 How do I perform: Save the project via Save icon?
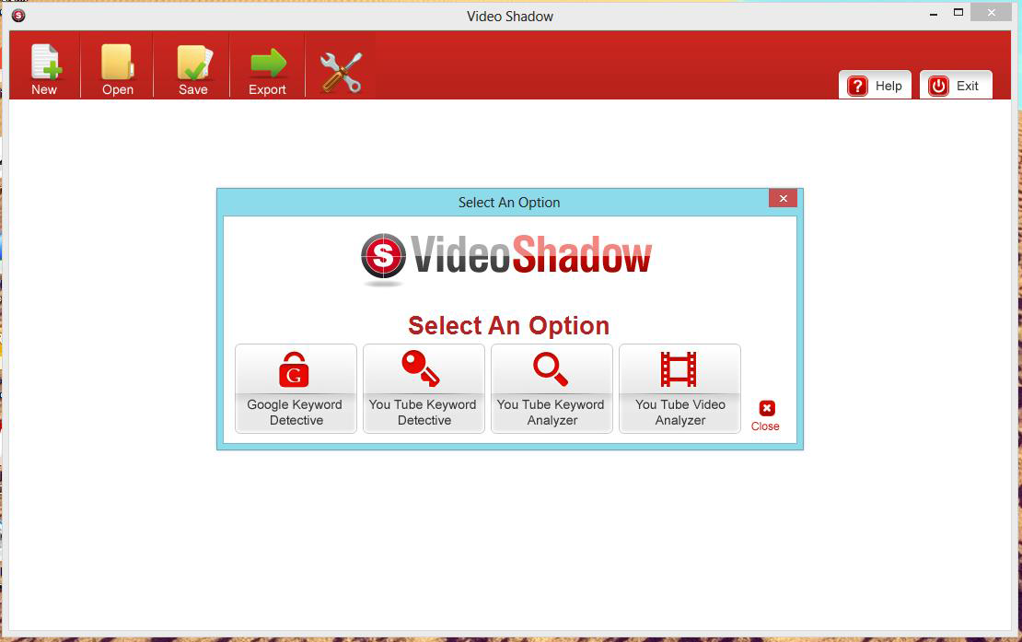click(193, 68)
